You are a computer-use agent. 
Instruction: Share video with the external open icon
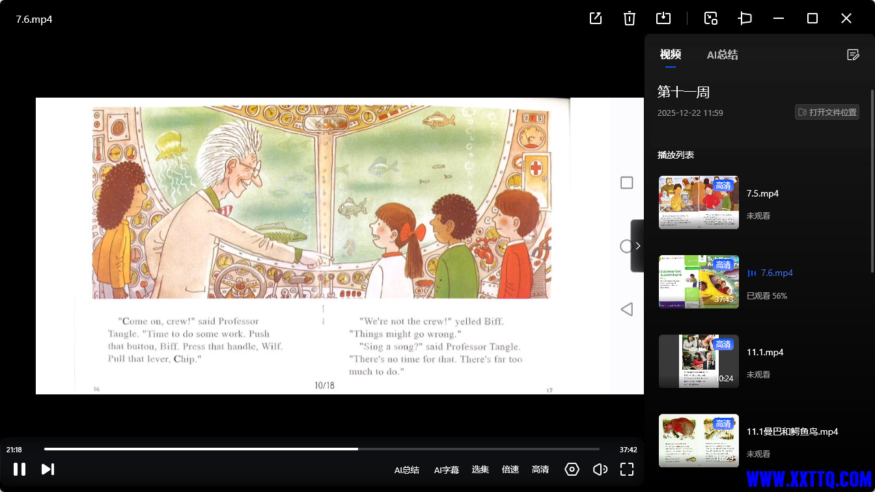[x=595, y=18]
